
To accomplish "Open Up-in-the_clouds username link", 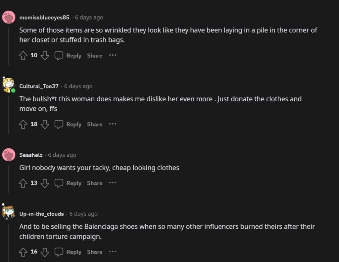I will coord(41,214).
